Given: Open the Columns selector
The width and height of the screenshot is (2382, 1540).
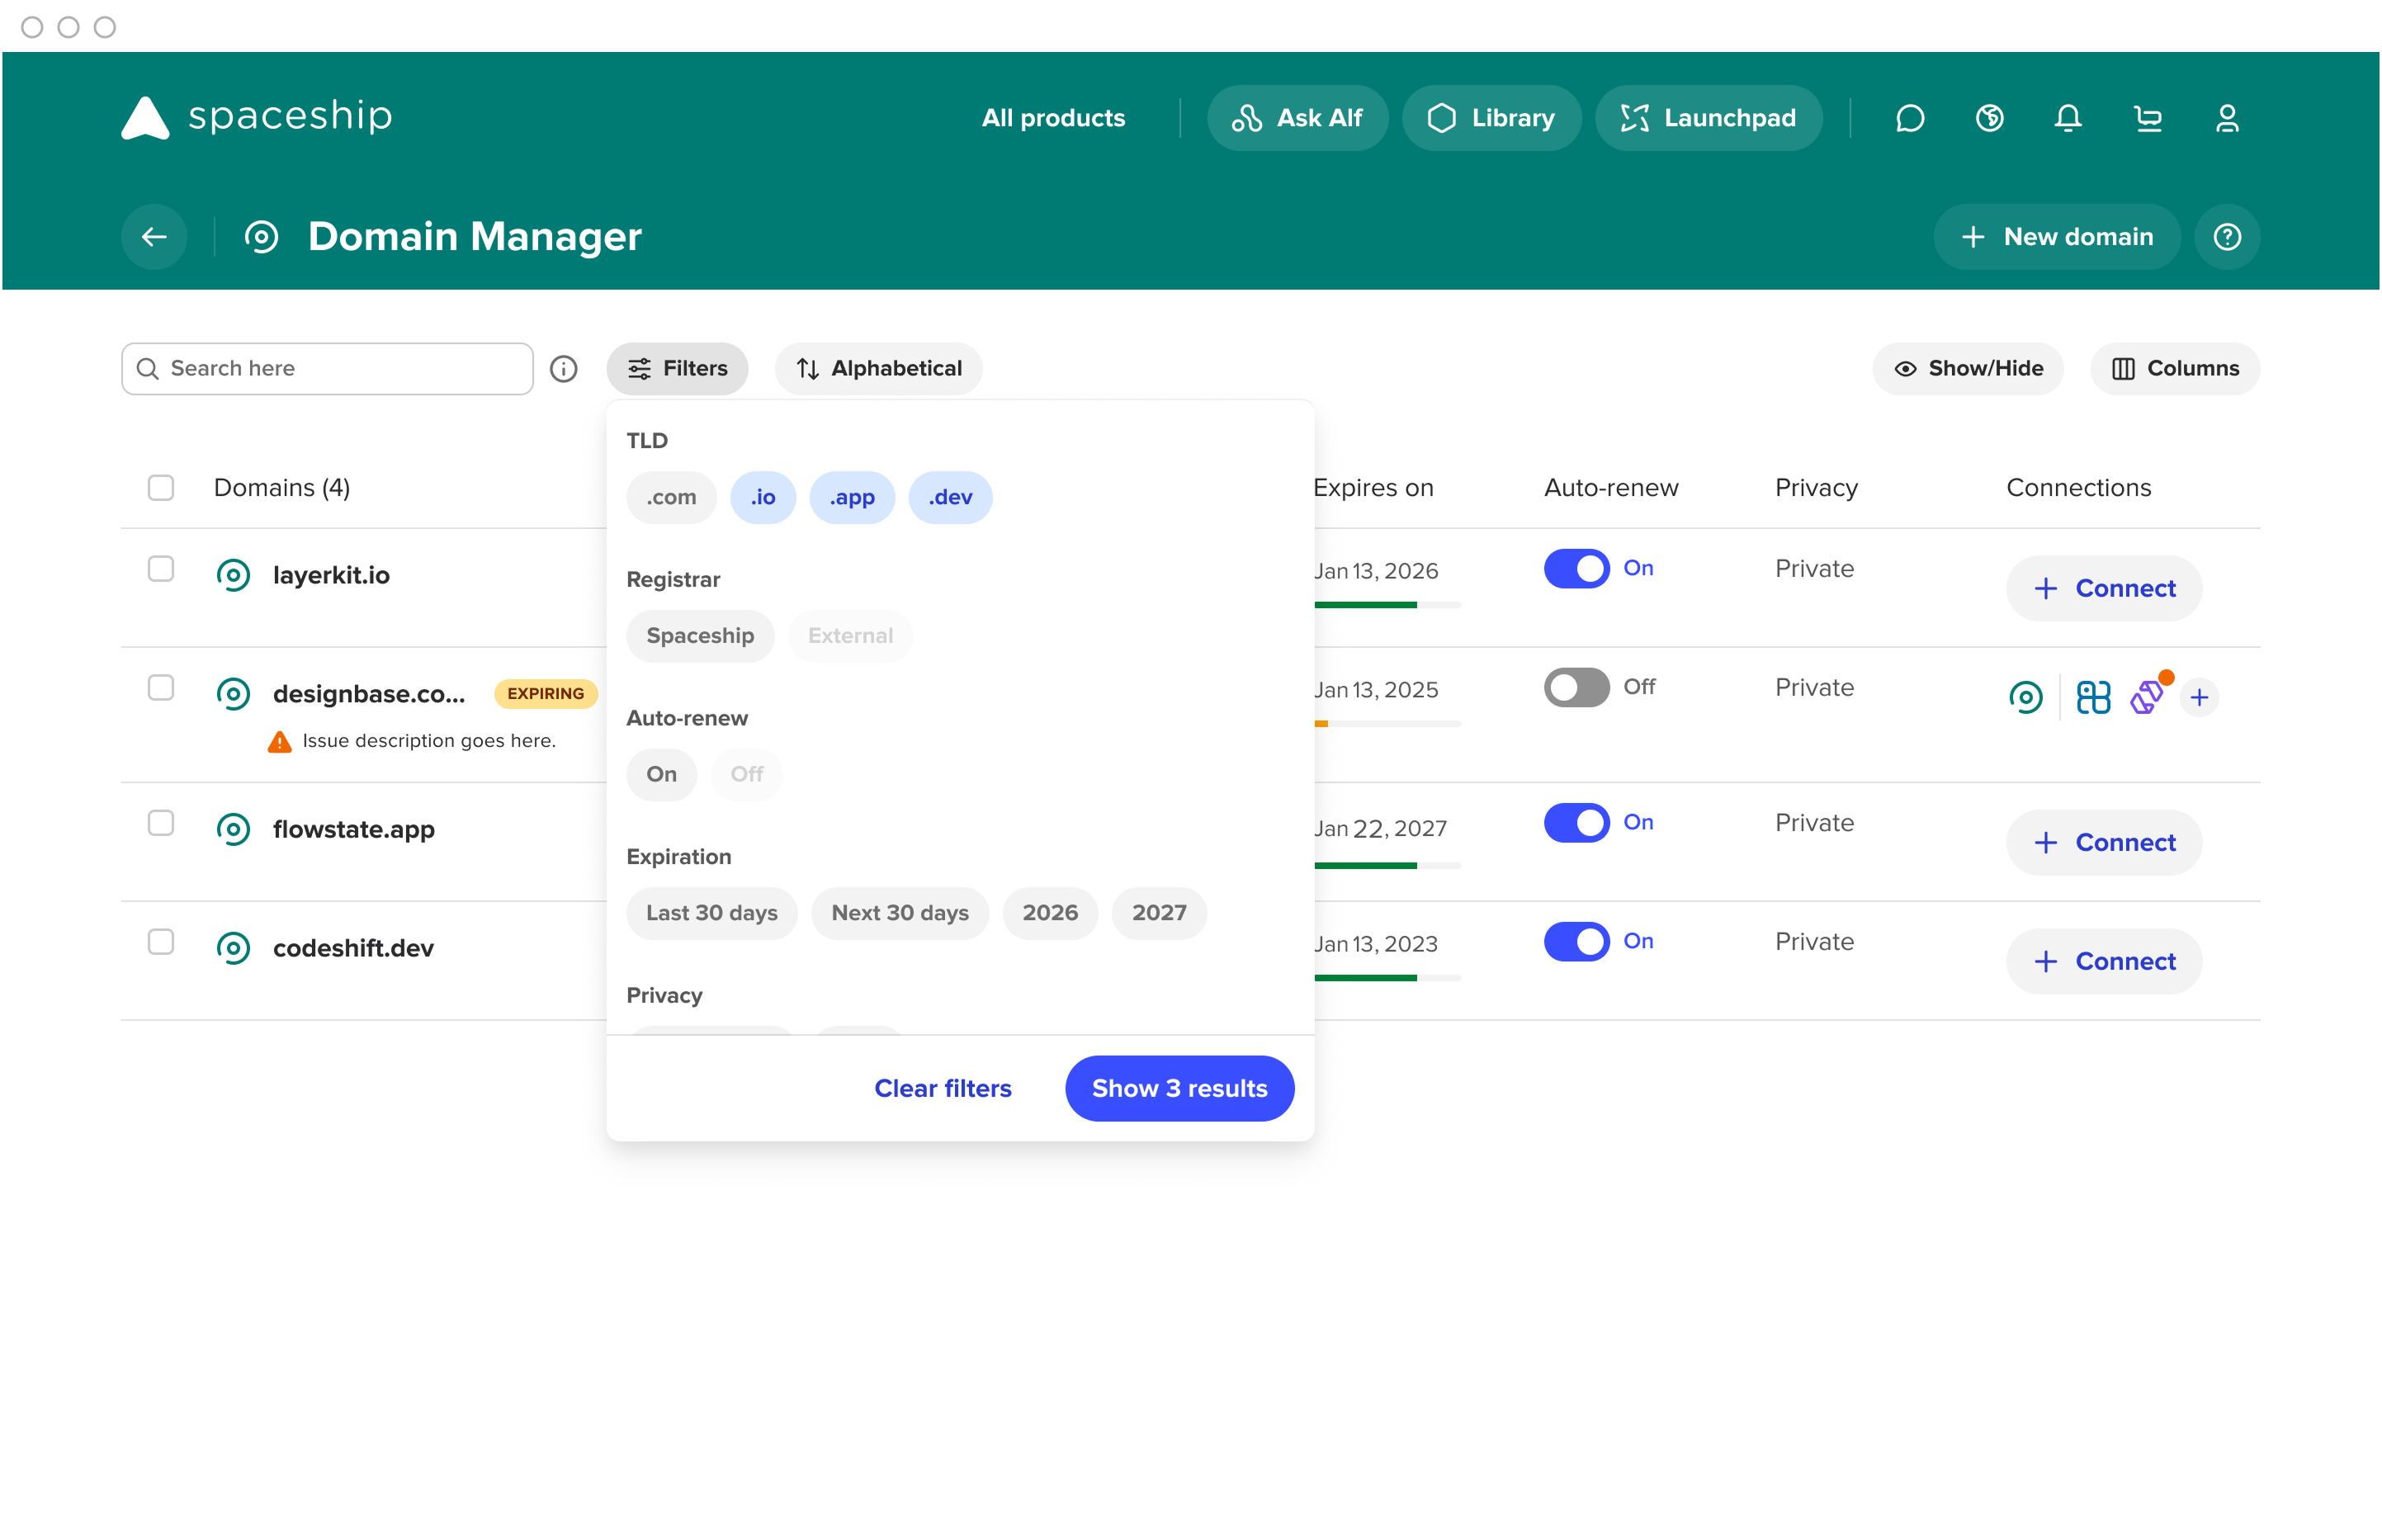Looking at the screenshot, I should coord(2174,368).
